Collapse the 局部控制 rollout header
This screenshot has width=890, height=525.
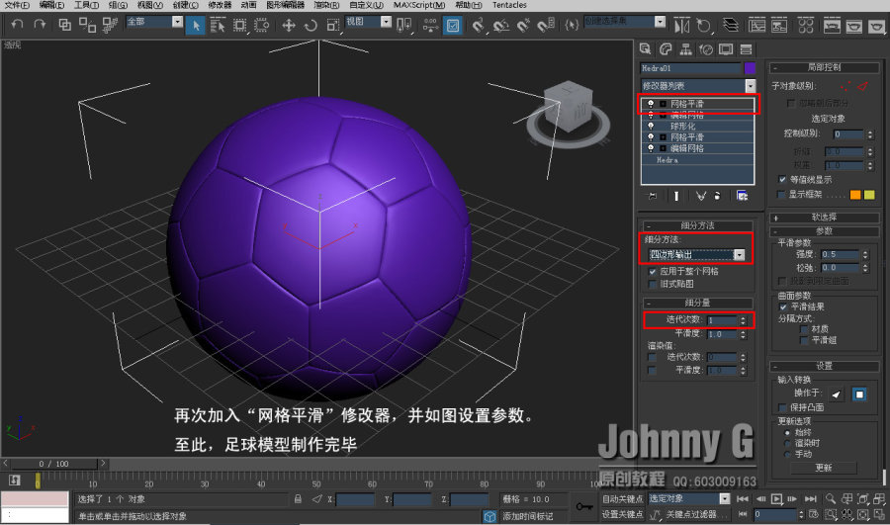tap(824, 67)
